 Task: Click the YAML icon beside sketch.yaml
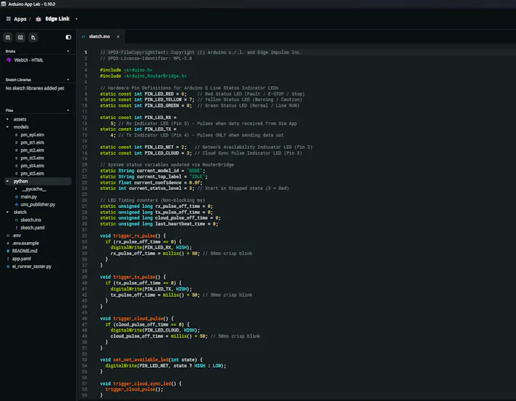[x=16, y=228]
